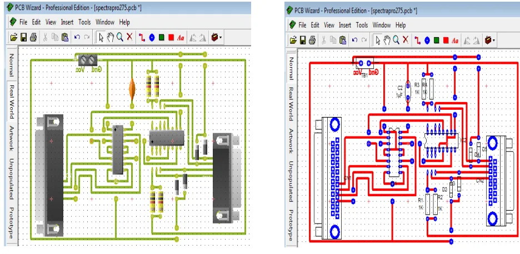Select Real World tab in left window
Screen dimensions: 520x254
[x=12, y=101]
